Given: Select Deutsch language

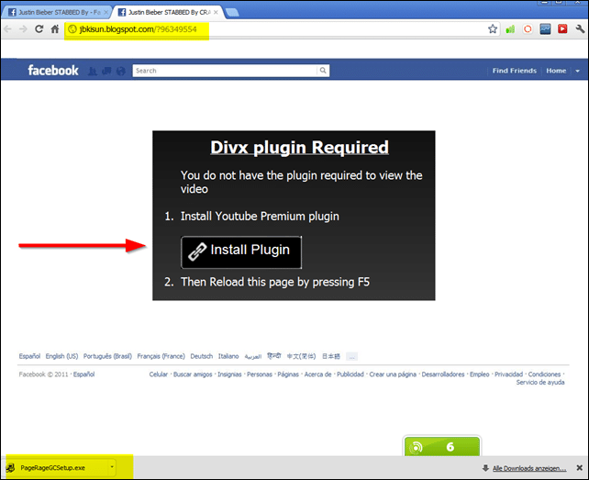Looking at the screenshot, I should (x=201, y=356).
